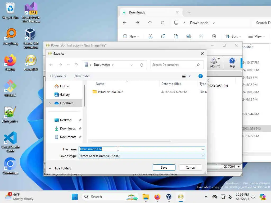The image size is (271, 203).
Task: Open Firefox desktop shortcut
Action: [10, 62]
